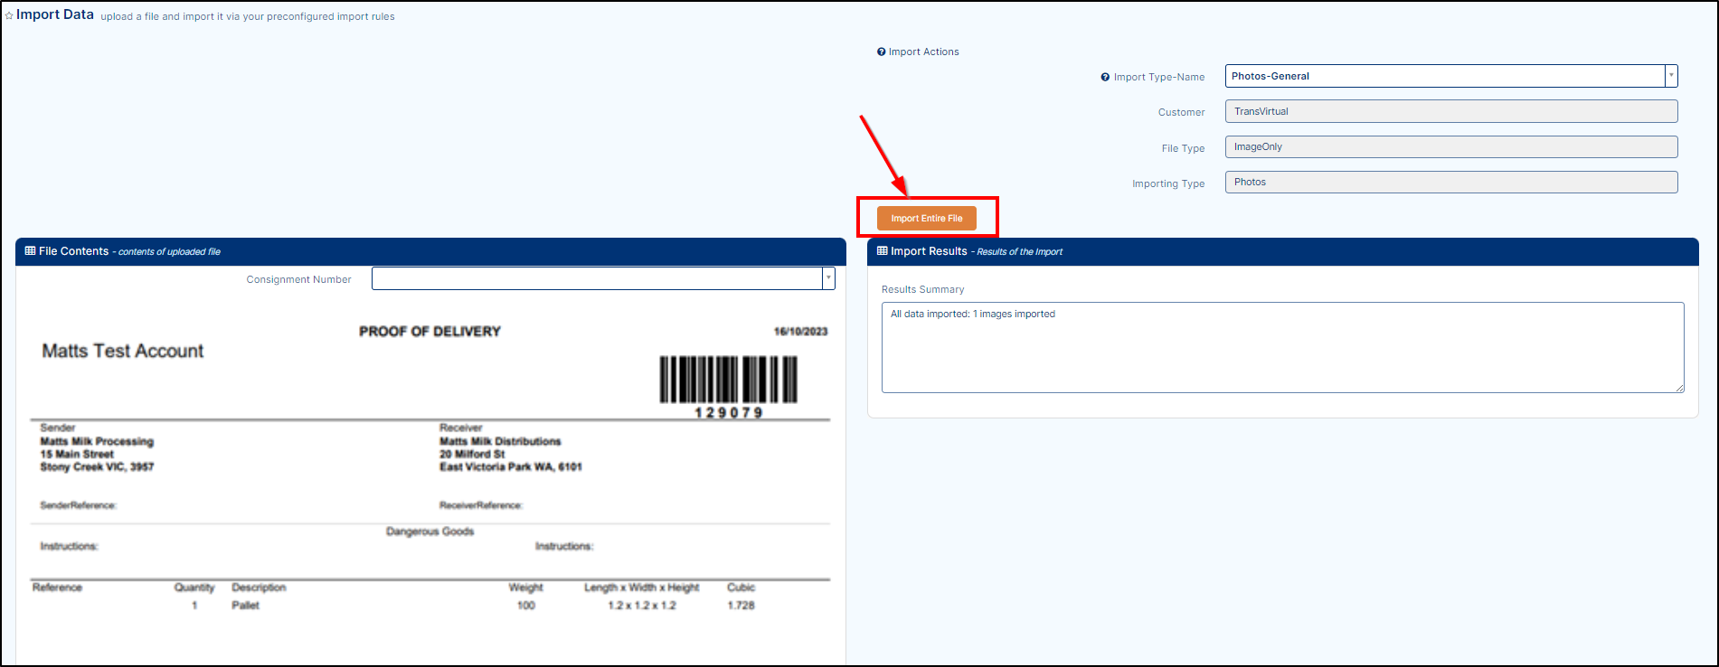Image resolution: width=1719 pixels, height=667 pixels.
Task: Open the Import Type-Name dropdown arrow
Action: pos(1671,76)
